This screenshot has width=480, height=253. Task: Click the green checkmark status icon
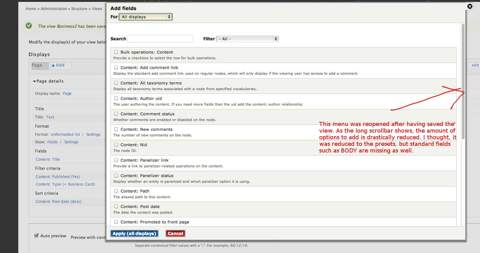pos(29,26)
